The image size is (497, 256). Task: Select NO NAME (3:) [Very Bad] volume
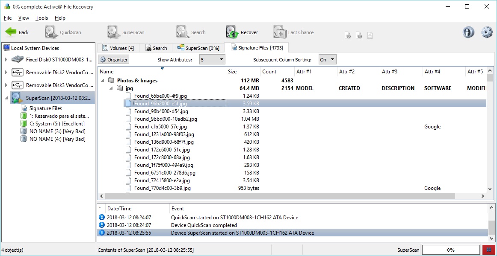pyautogui.click(x=53, y=131)
